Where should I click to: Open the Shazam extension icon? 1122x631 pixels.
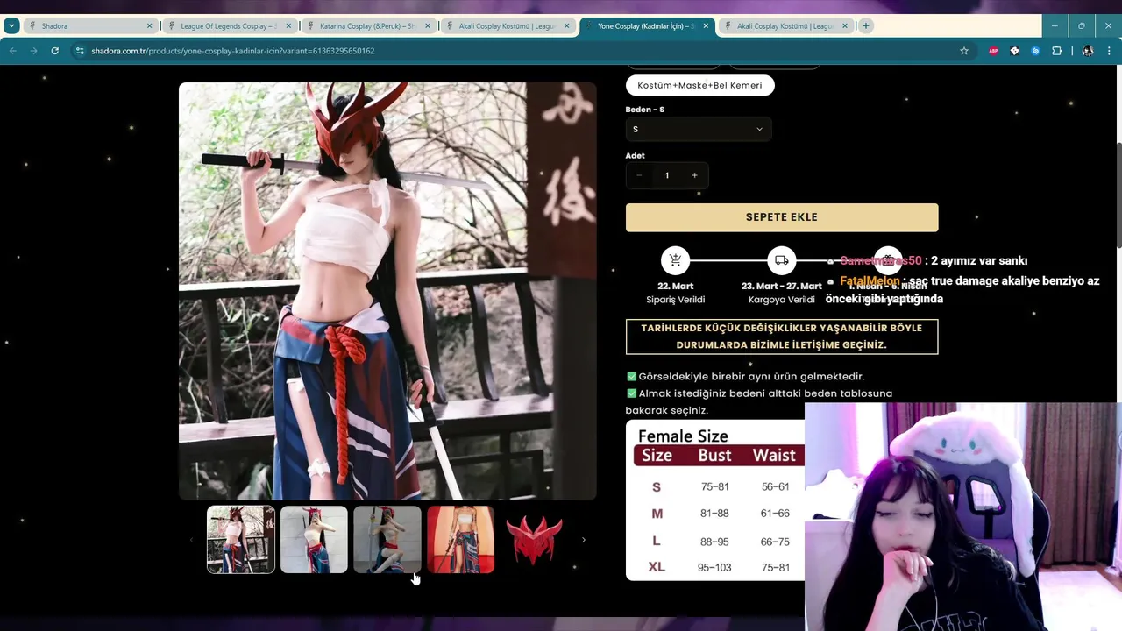tap(1035, 51)
